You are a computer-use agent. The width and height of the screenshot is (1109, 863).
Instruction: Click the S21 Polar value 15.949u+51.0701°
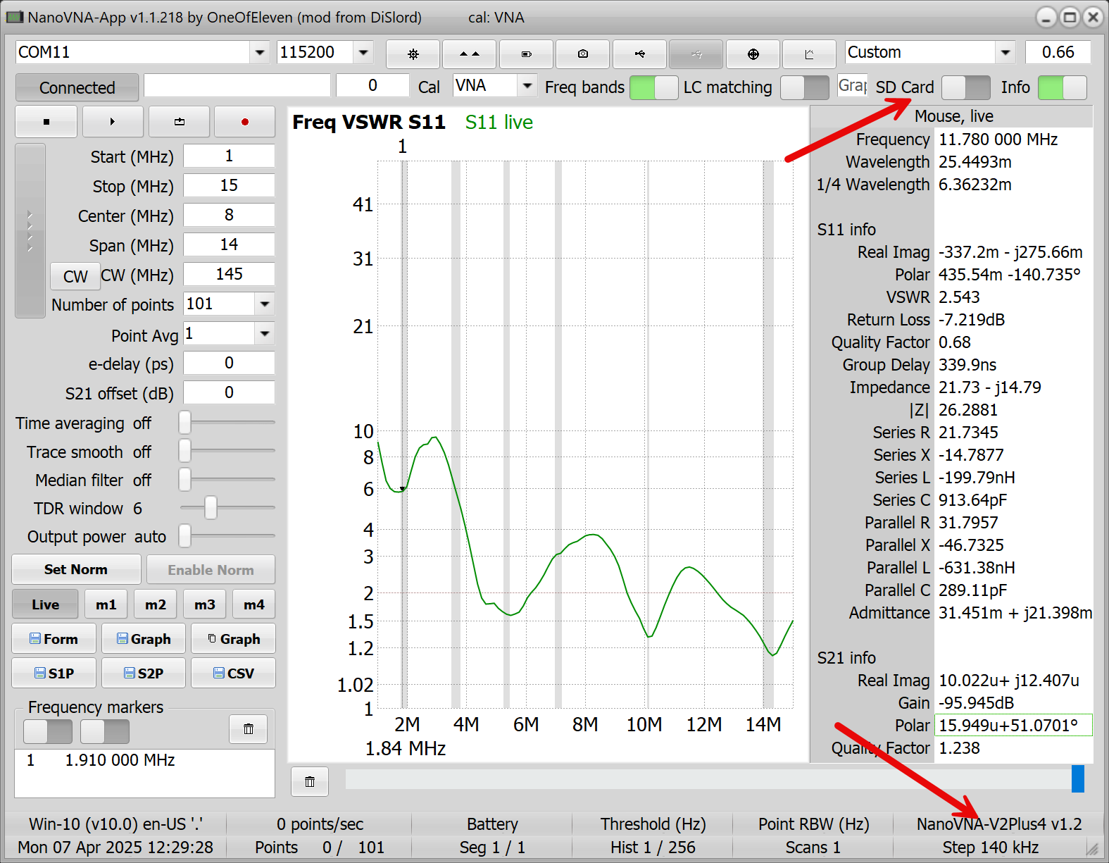coord(1013,725)
